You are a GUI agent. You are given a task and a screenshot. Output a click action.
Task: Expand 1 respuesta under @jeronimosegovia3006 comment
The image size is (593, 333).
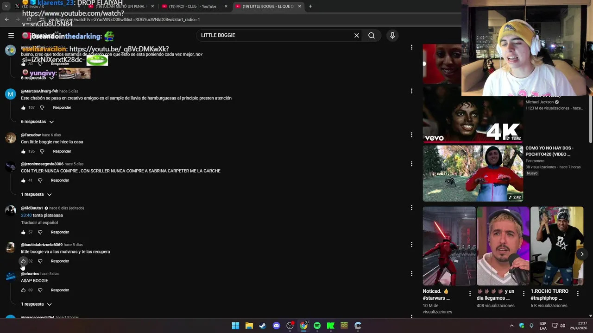[x=36, y=194]
